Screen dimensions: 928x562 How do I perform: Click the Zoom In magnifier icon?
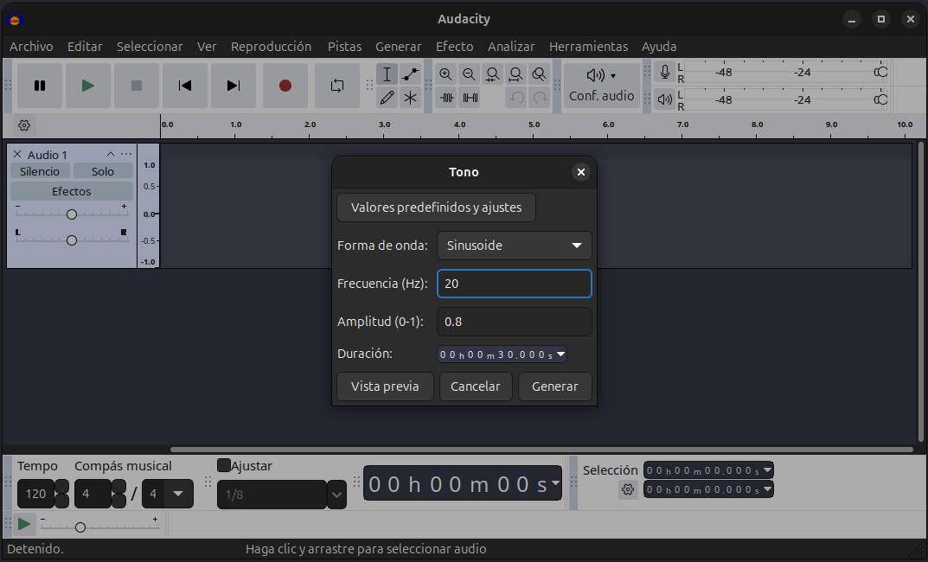point(445,74)
